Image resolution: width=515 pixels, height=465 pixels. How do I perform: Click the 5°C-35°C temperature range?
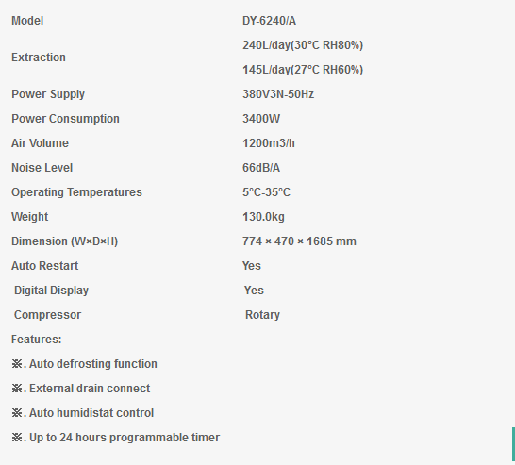coord(266,192)
